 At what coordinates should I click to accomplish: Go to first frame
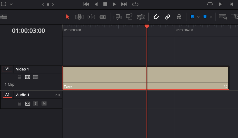tap(86, 4)
